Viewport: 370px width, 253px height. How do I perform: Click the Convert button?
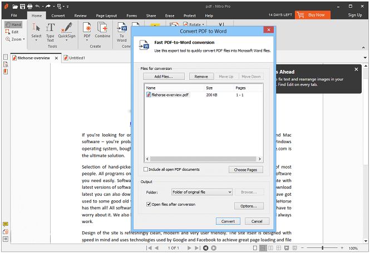click(227, 221)
